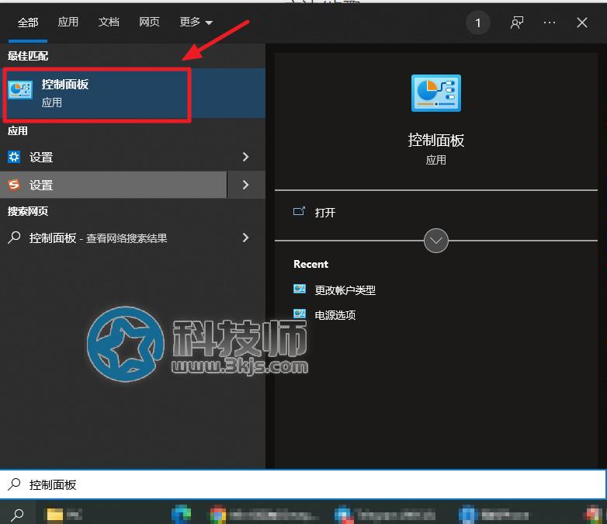The width and height of the screenshot is (607, 524).
Task: Close the search panel with X
Action: click(x=582, y=23)
